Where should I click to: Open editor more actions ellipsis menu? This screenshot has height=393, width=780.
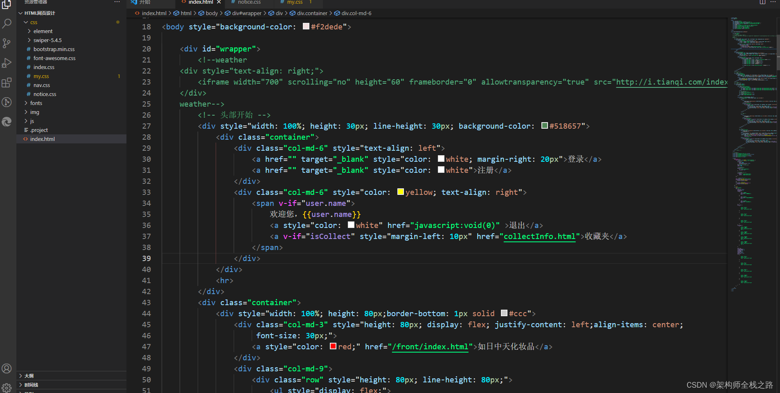[x=773, y=2]
